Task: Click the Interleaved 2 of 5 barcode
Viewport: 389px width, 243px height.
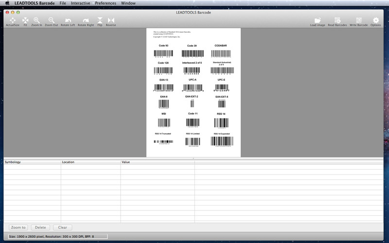Action: tap(192, 70)
